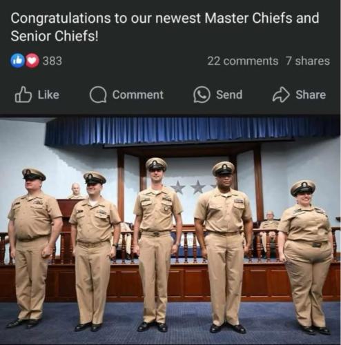
Task: Tap the Send label
Action: tap(229, 95)
